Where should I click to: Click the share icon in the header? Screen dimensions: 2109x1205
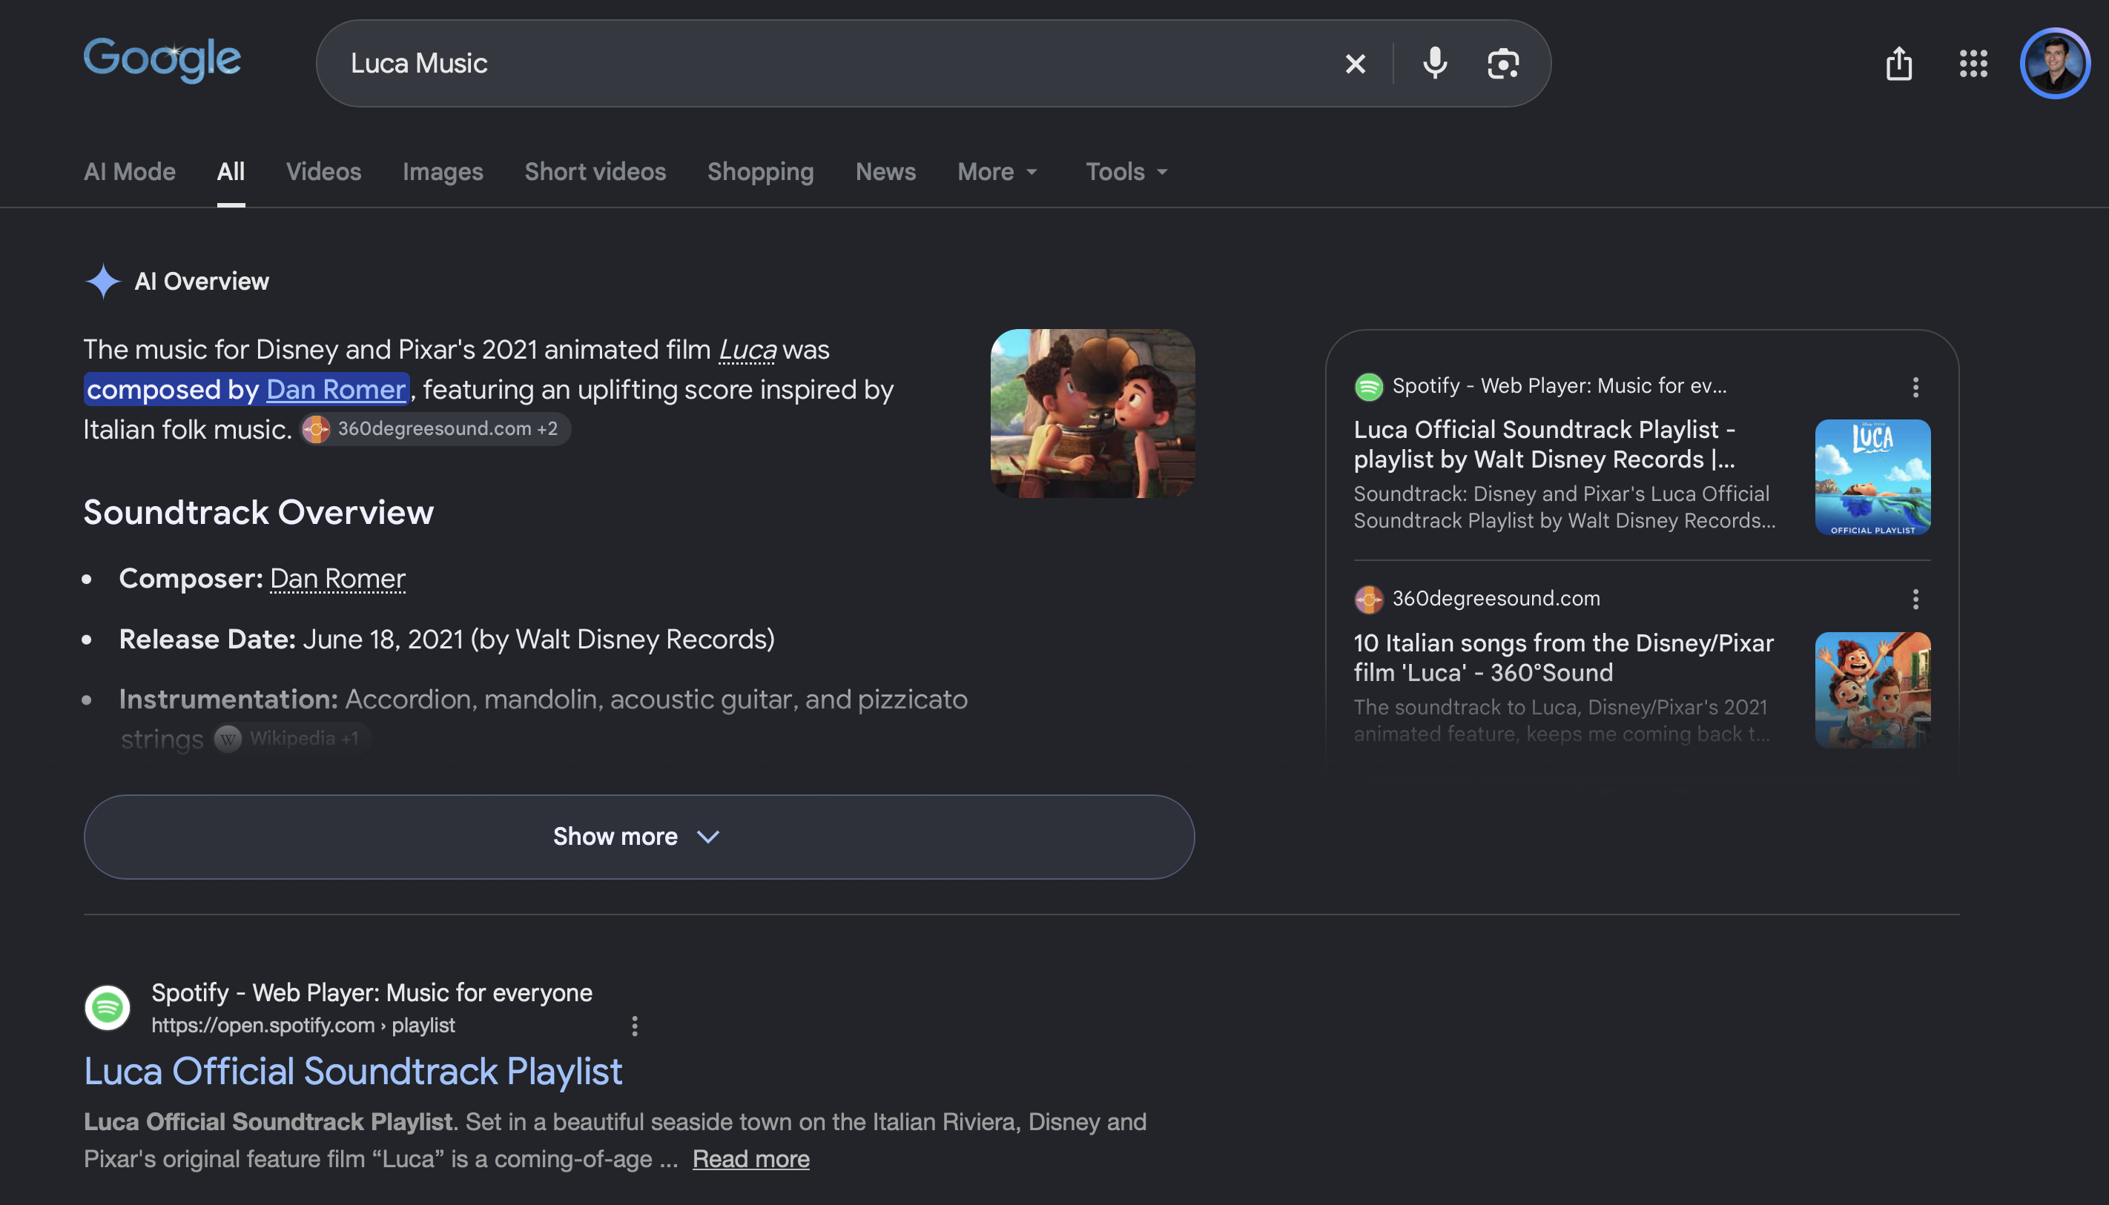(1898, 64)
